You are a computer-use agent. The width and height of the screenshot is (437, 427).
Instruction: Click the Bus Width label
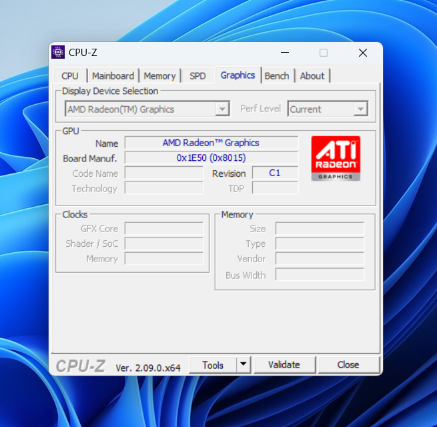pos(246,276)
